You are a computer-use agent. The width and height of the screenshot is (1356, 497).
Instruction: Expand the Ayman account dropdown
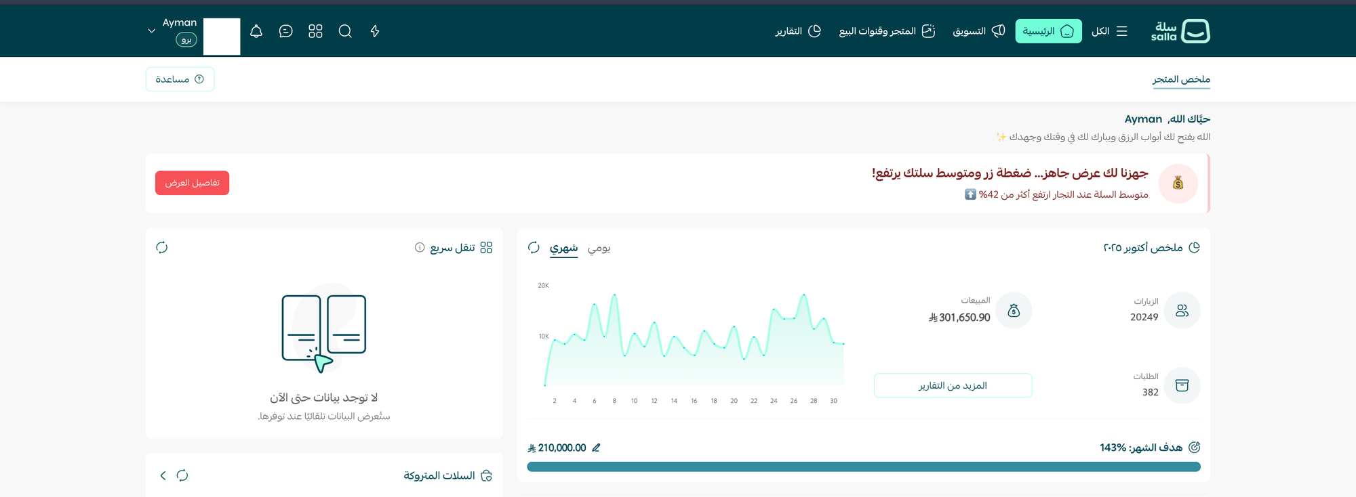click(x=152, y=31)
